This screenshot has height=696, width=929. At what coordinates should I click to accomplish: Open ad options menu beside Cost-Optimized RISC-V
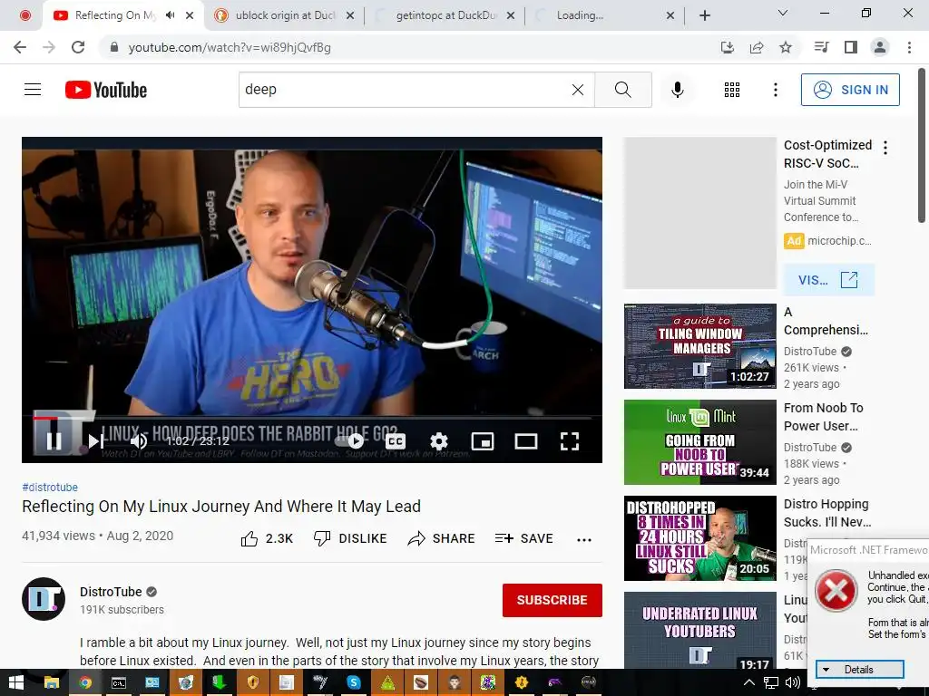[x=885, y=148]
